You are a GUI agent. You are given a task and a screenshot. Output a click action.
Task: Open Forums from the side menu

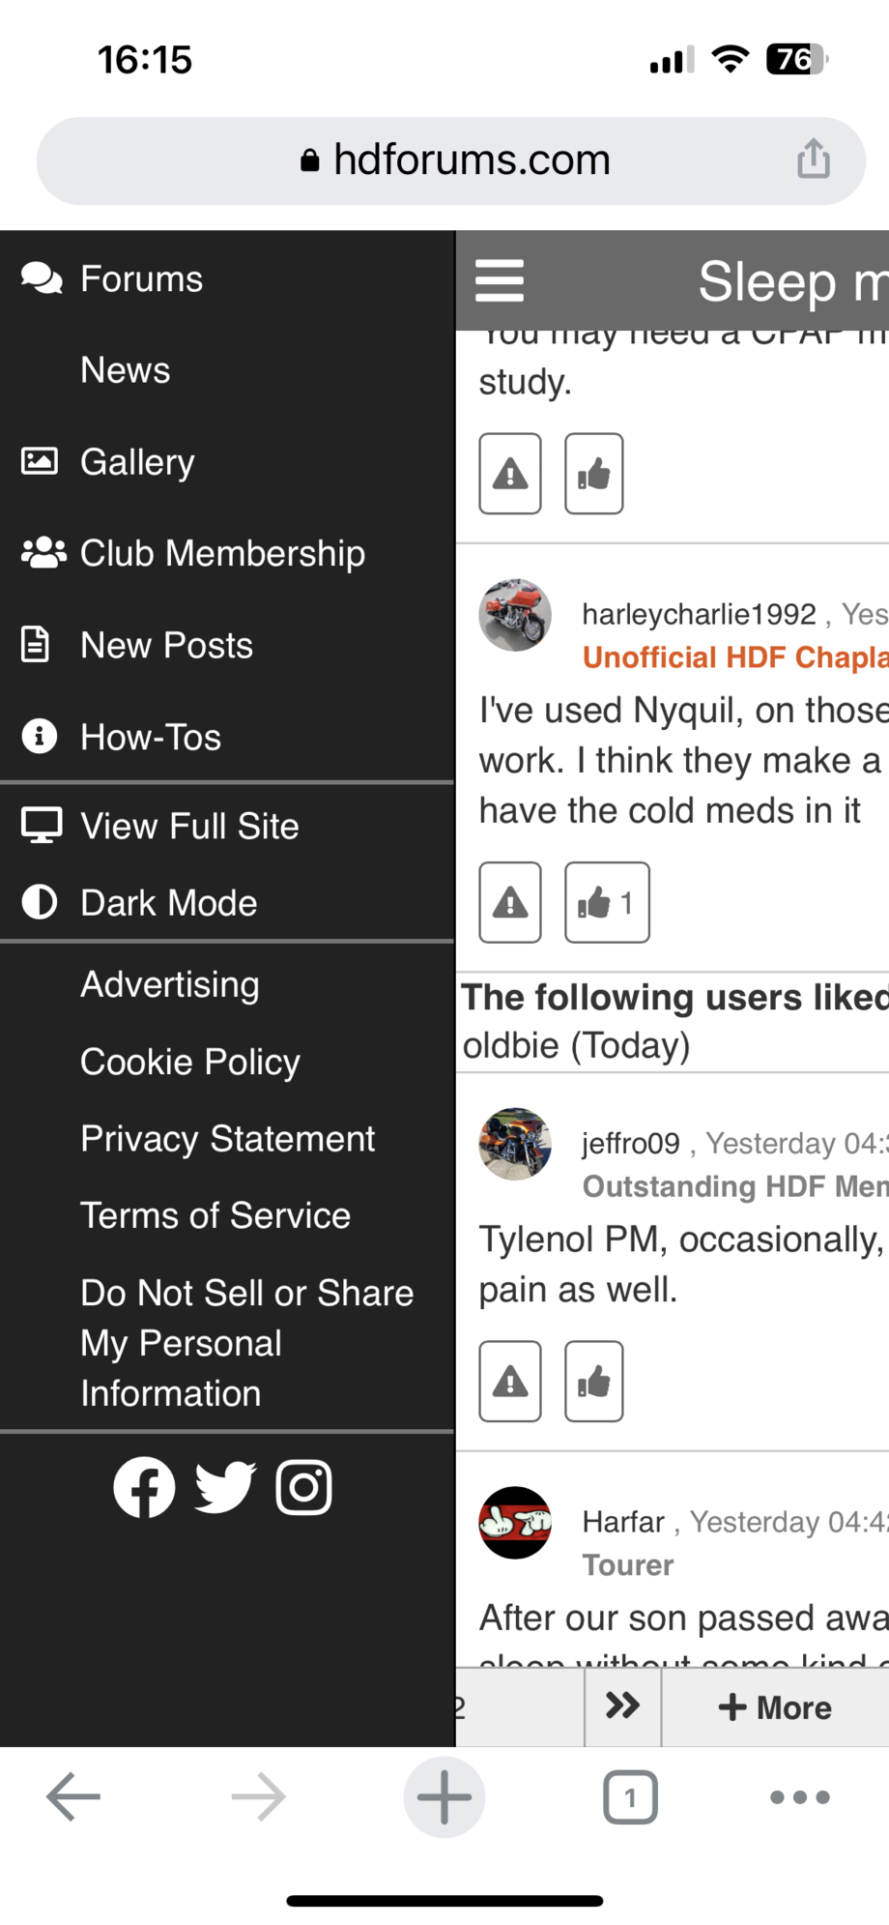(141, 279)
